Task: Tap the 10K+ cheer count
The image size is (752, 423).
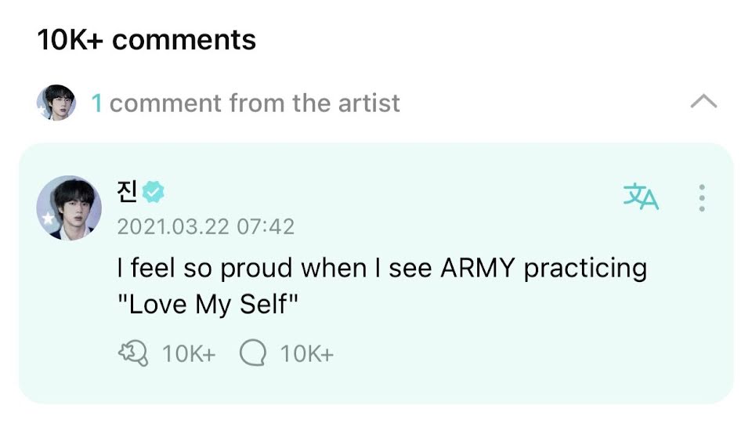Action: [188, 354]
